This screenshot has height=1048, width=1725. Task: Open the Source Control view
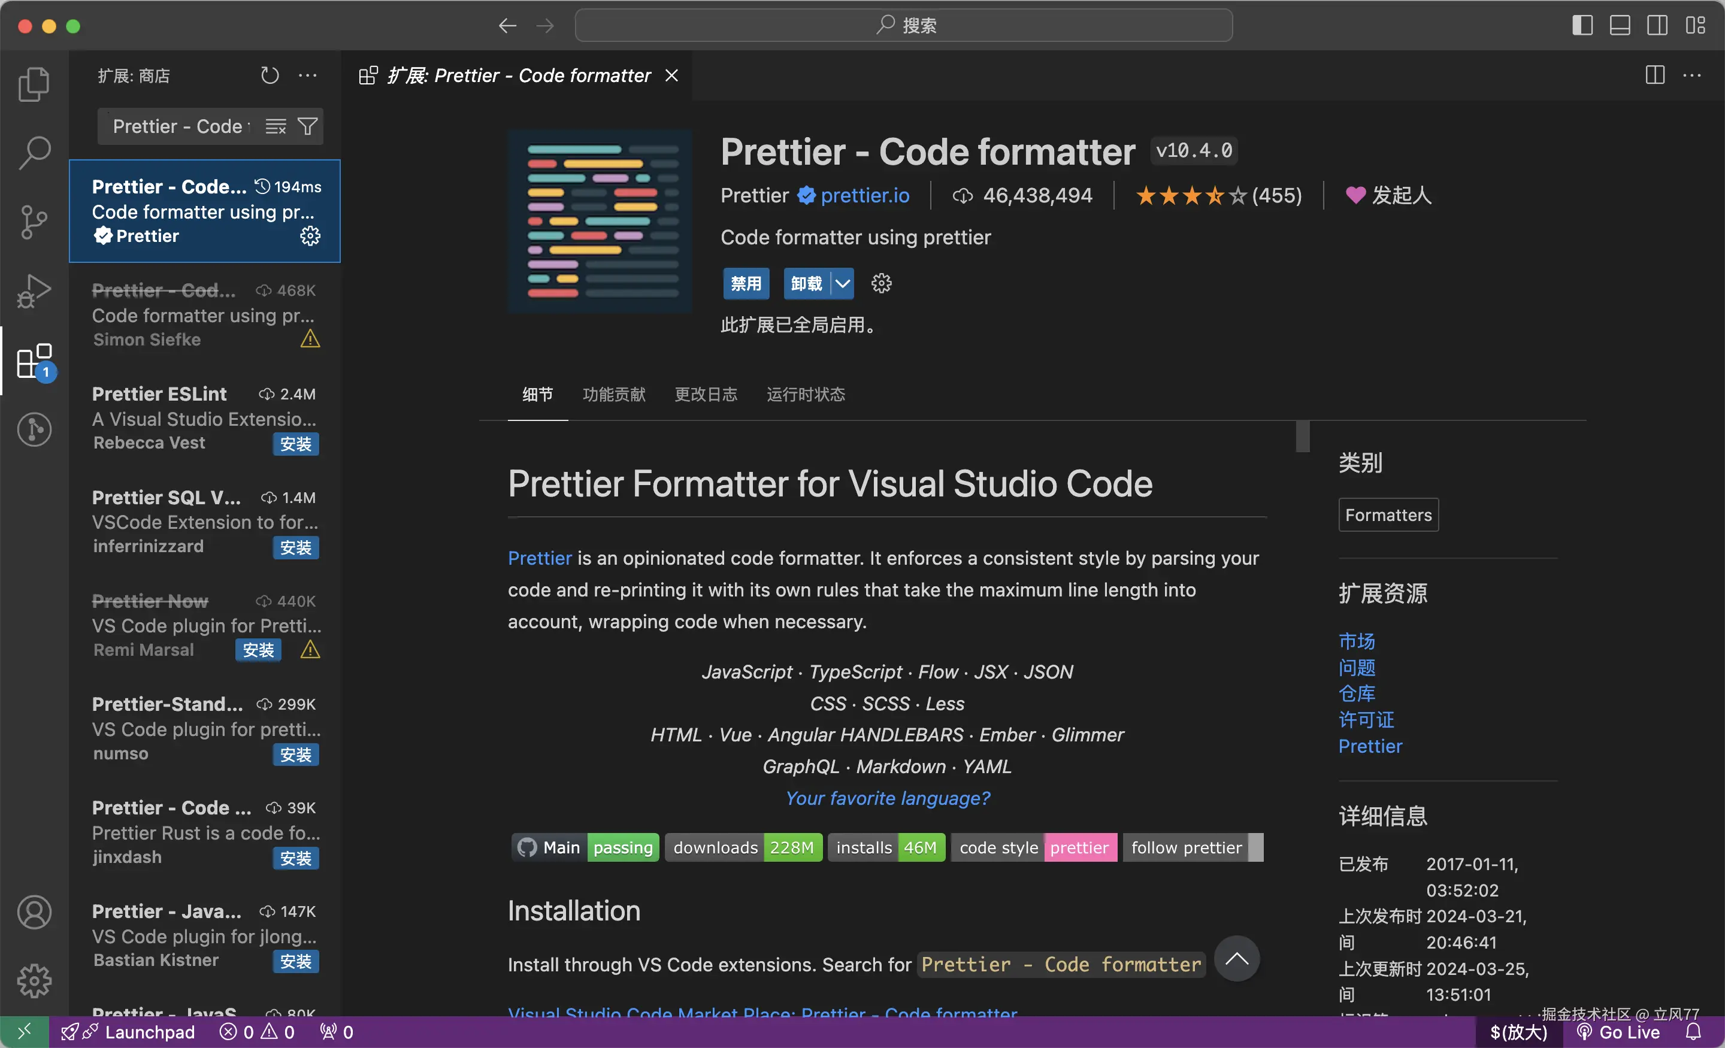34,222
